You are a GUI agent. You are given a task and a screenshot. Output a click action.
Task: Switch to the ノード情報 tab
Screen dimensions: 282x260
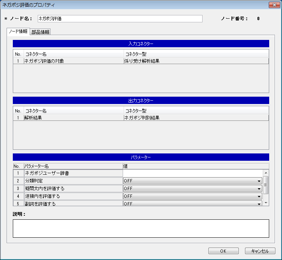pos(18,31)
